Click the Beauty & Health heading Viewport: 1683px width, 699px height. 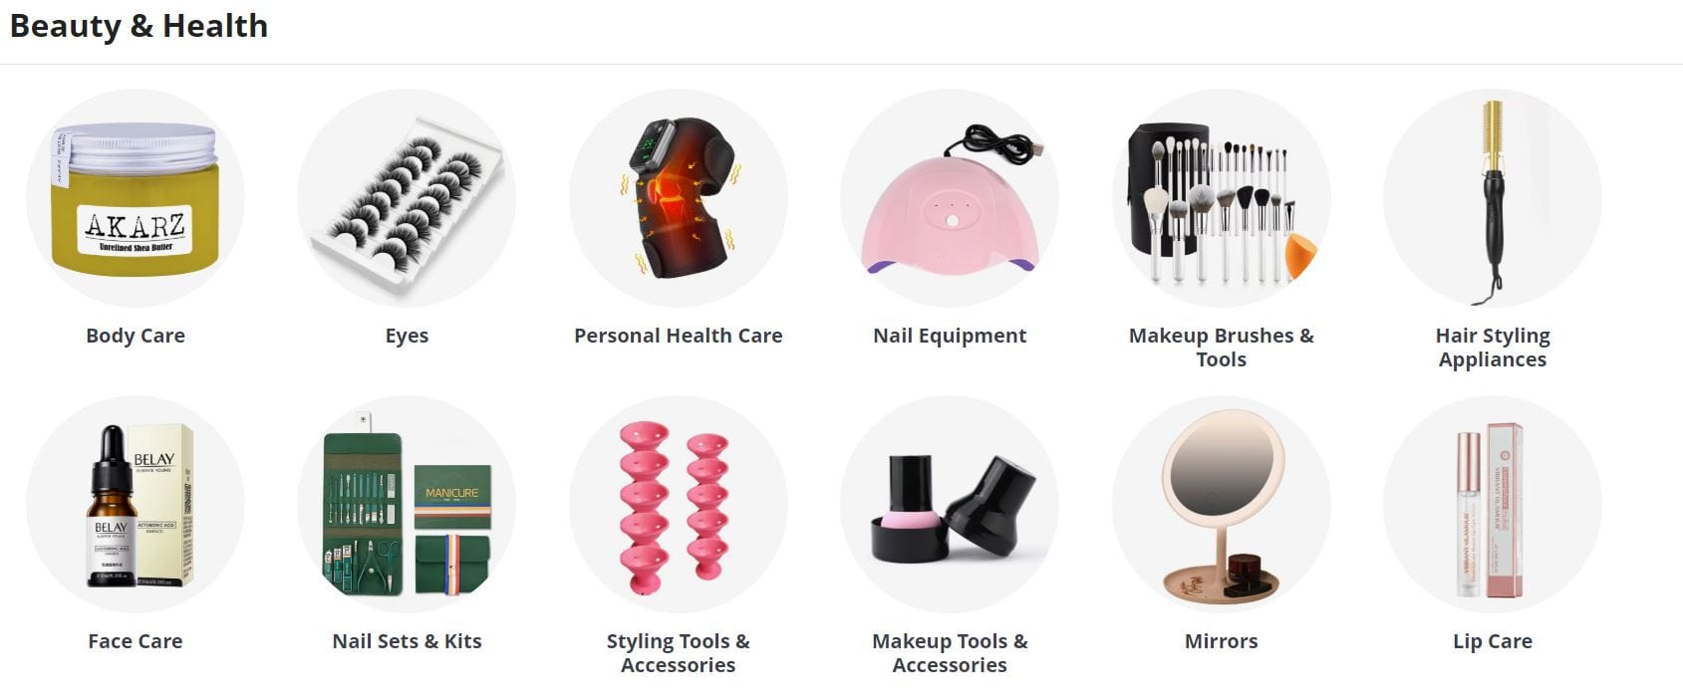(x=139, y=26)
